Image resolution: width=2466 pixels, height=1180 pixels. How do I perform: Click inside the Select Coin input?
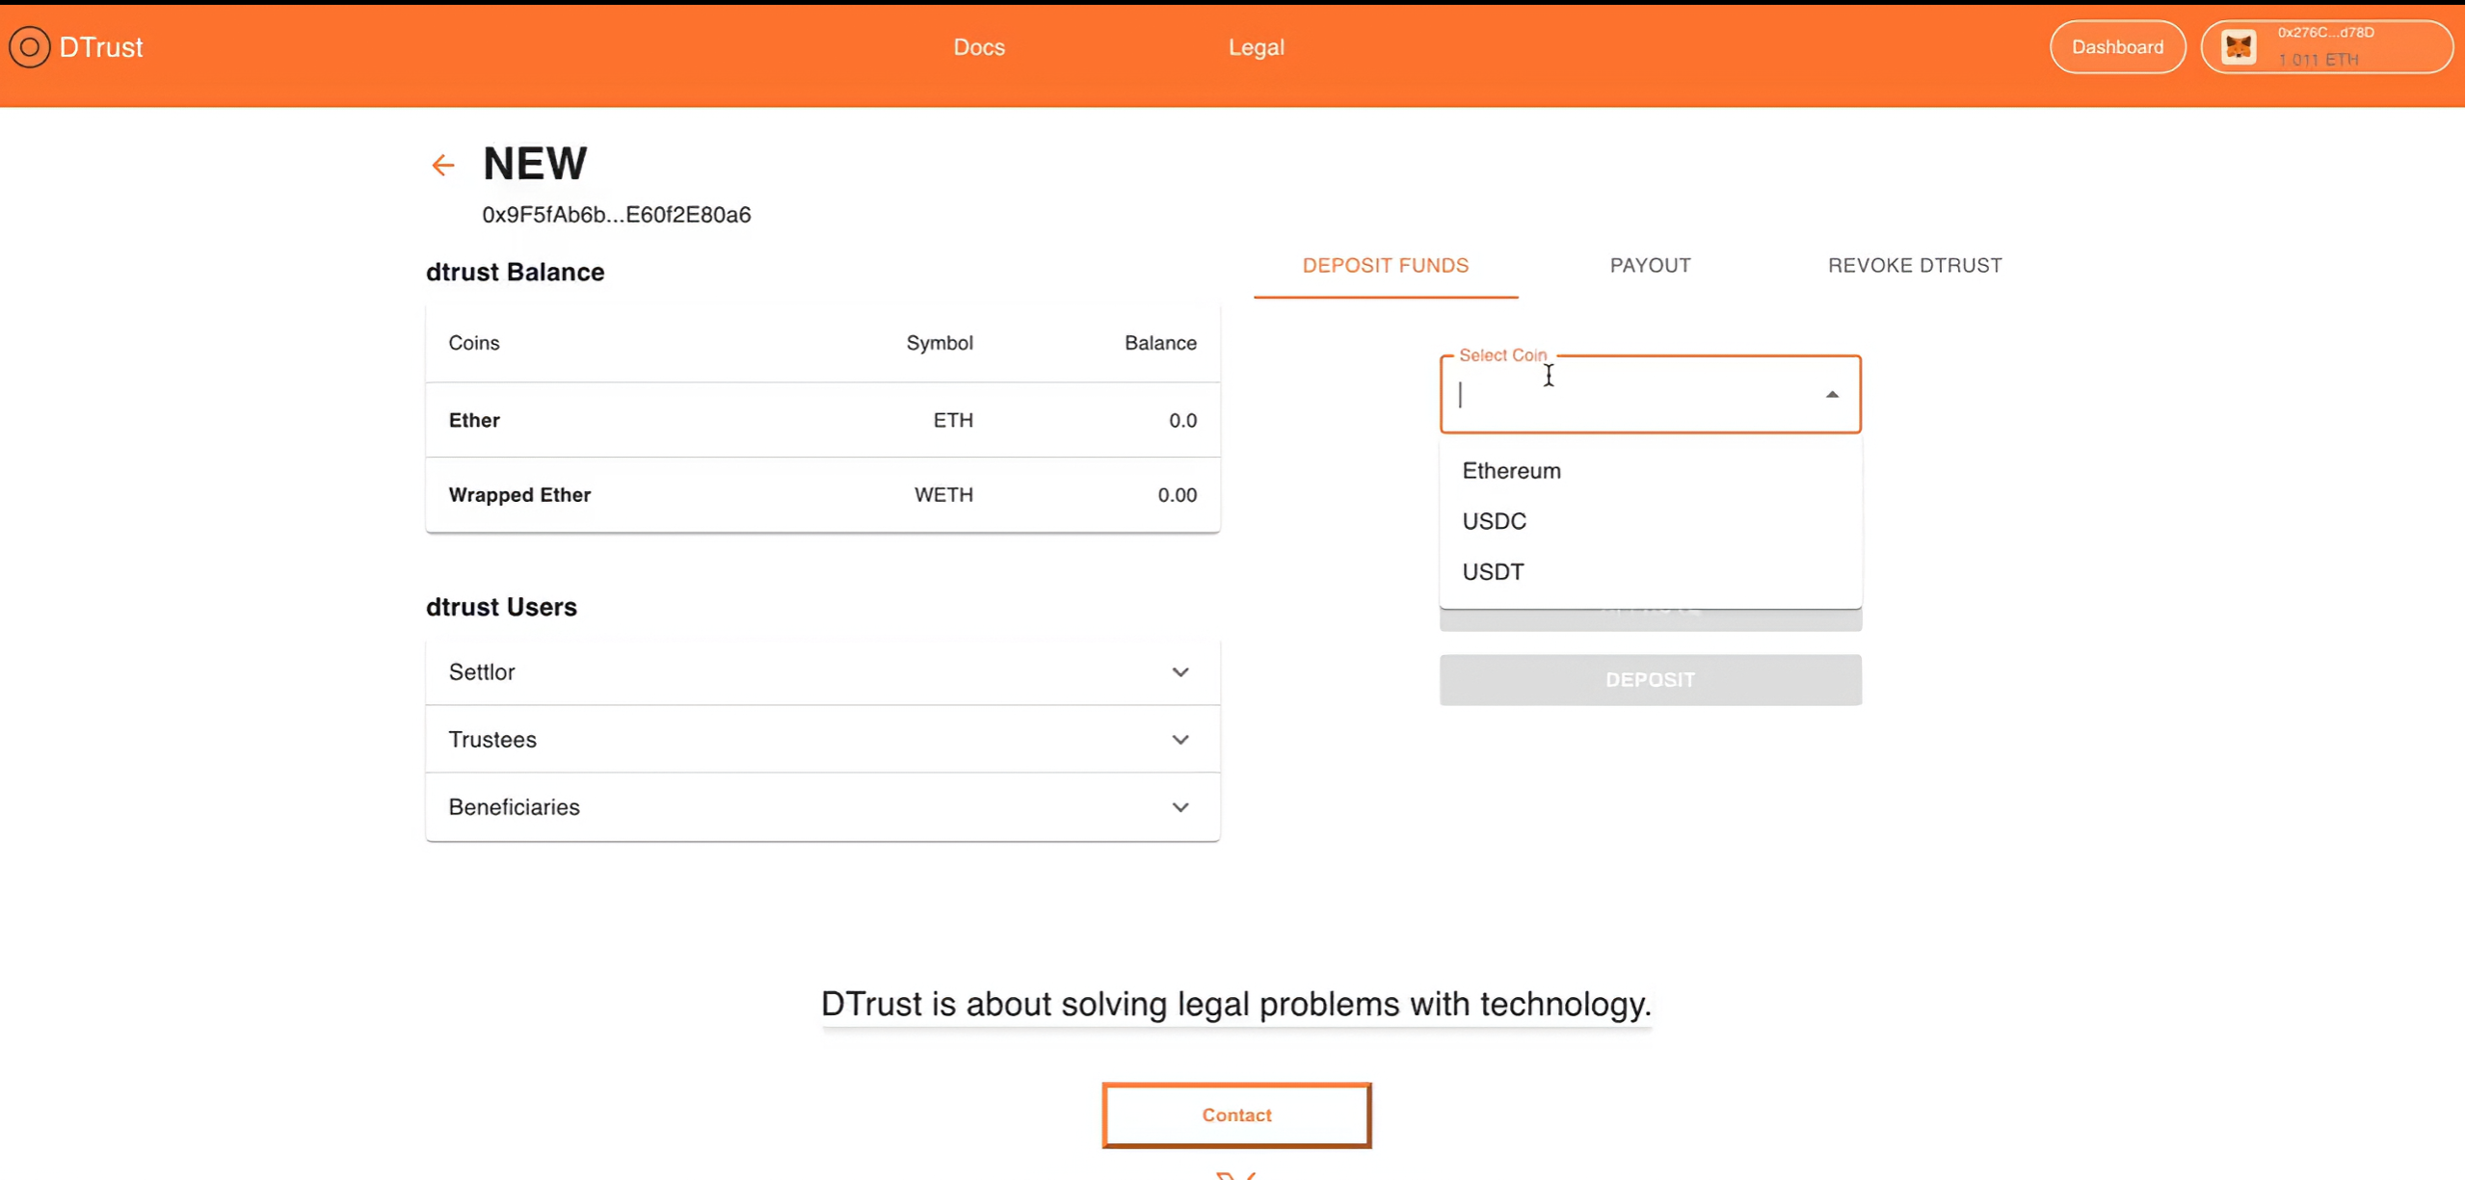click(1629, 396)
